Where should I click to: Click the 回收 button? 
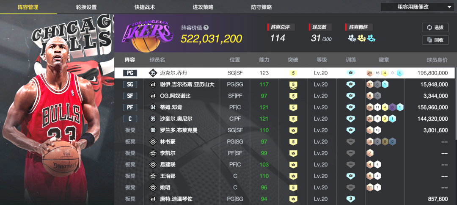[435, 40]
